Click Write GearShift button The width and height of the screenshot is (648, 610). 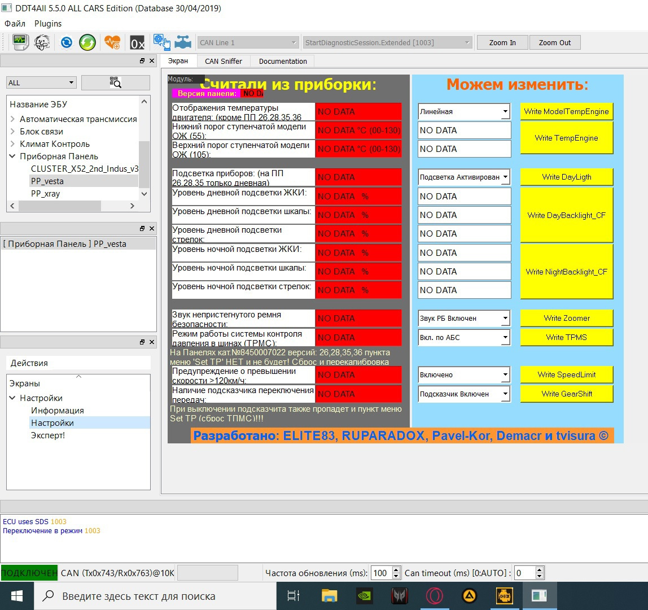566,394
